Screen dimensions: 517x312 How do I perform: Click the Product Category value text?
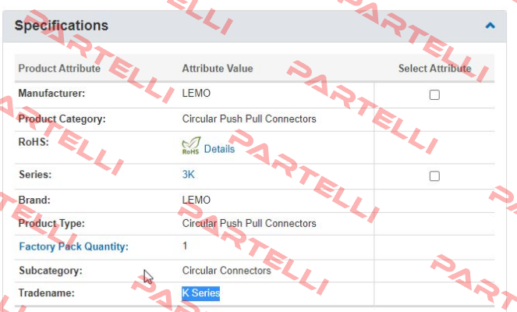250,119
